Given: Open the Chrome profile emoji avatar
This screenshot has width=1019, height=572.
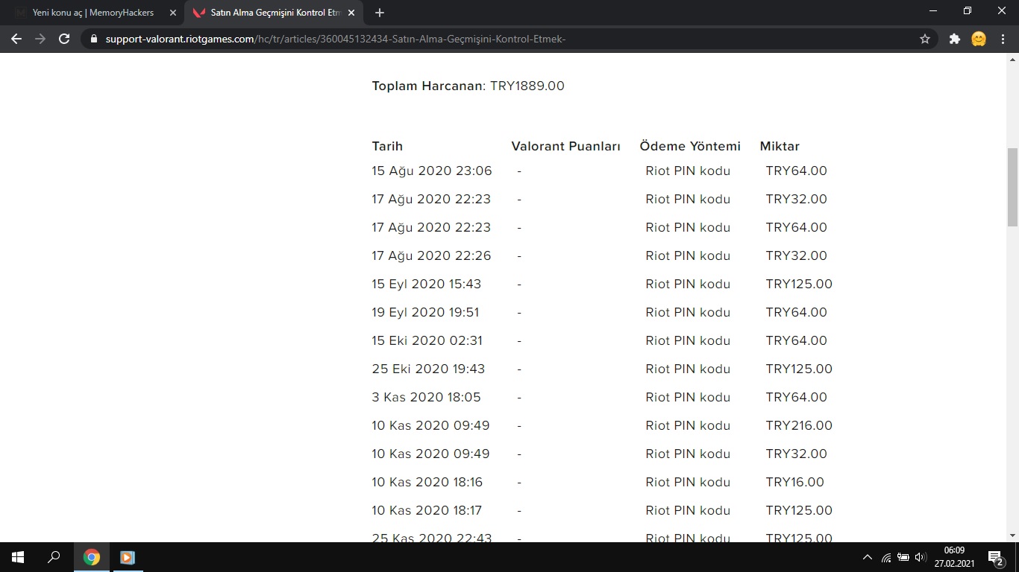Looking at the screenshot, I should [979, 39].
